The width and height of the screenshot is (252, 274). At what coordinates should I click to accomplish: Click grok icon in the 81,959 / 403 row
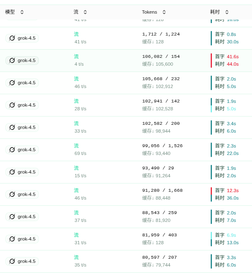pyautogui.click(x=12, y=239)
